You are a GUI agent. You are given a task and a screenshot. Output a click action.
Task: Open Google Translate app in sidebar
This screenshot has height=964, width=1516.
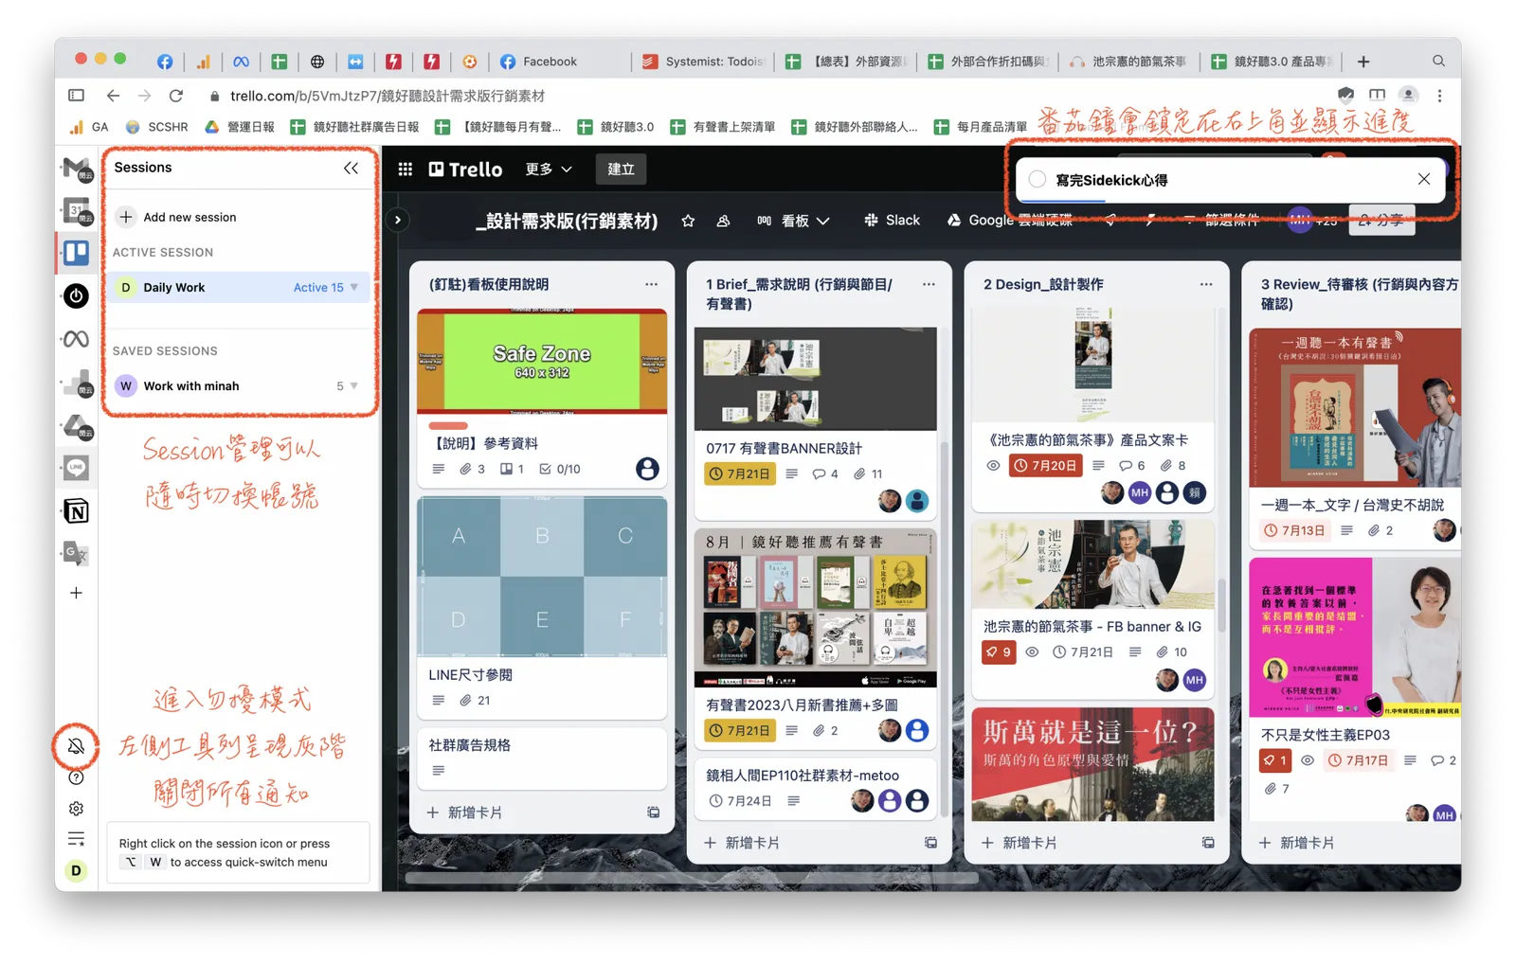point(76,553)
